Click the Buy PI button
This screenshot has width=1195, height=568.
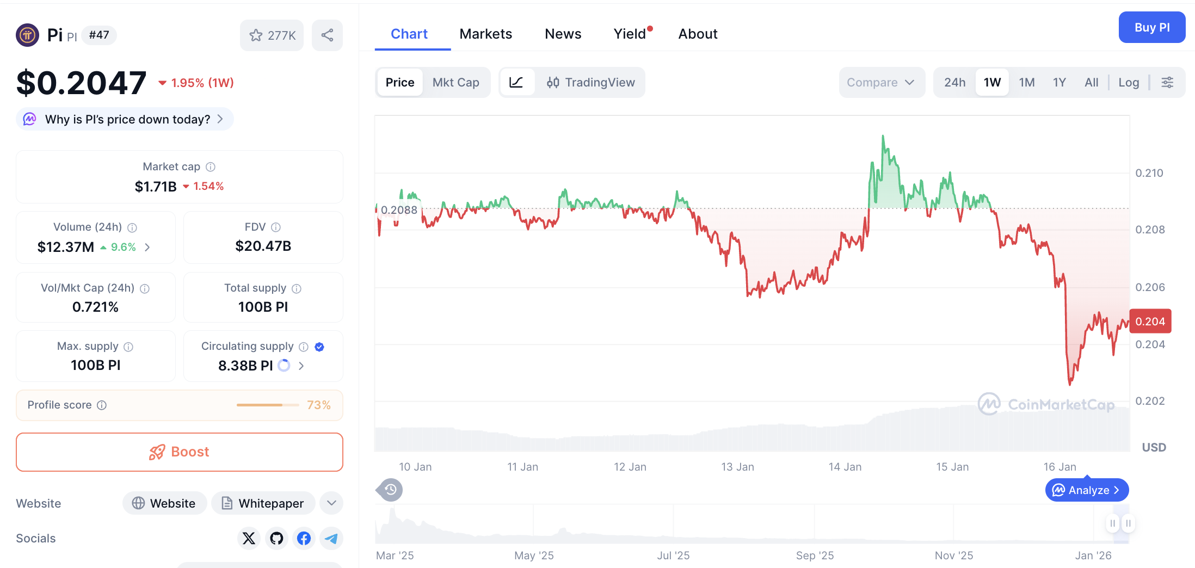[1152, 27]
